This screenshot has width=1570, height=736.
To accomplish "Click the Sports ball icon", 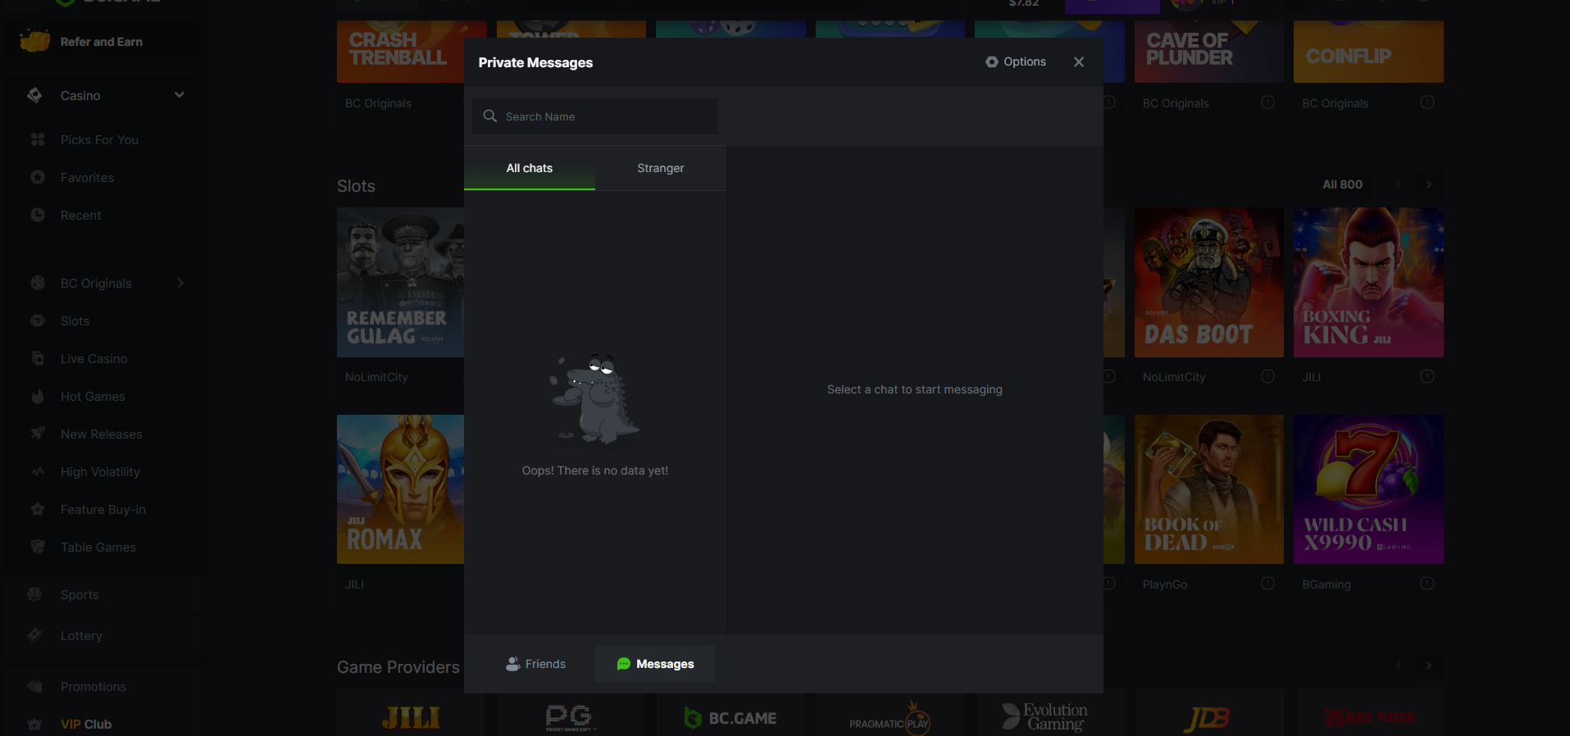I will coord(34,594).
